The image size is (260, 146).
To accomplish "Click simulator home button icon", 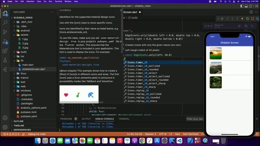I will [239, 26].
